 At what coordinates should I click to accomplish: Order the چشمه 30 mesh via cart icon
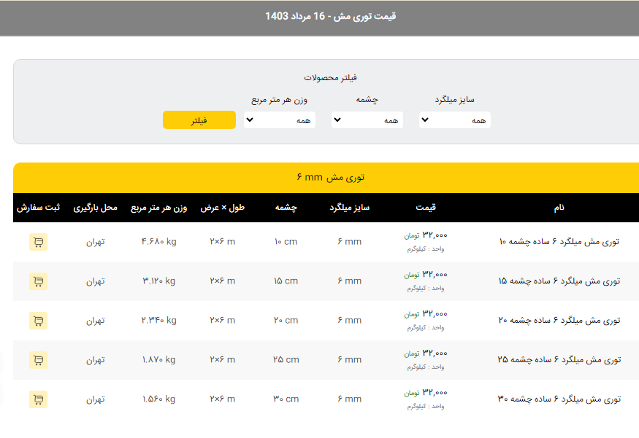pyautogui.click(x=38, y=399)
